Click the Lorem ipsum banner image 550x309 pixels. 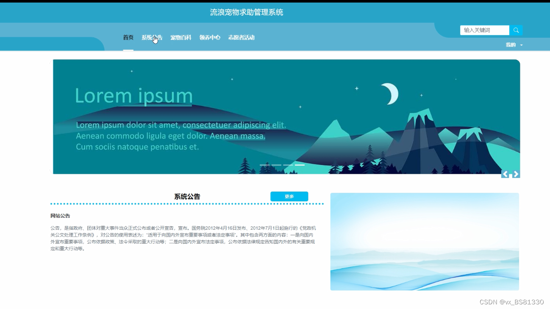coord(286,117)
